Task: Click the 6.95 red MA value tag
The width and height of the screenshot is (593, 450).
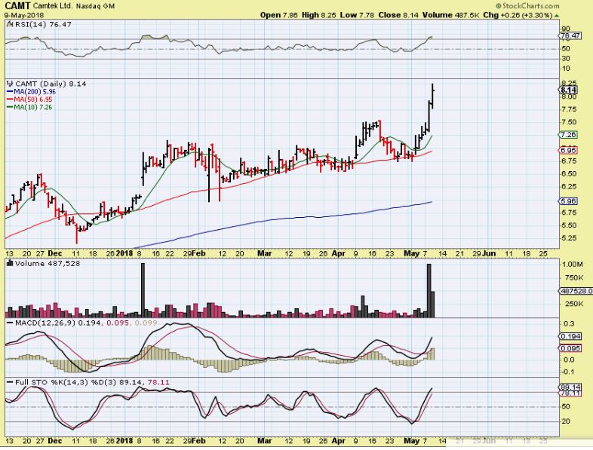Action: [x=568, y=151]
